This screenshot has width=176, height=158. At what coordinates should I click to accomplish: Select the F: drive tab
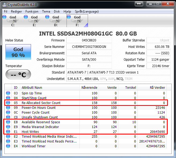77,21
